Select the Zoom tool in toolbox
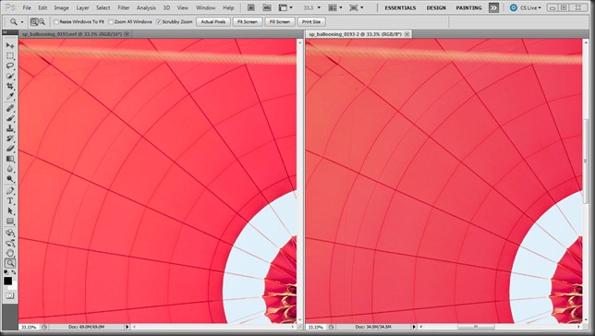The image size is (595, 336). point(10,263)
